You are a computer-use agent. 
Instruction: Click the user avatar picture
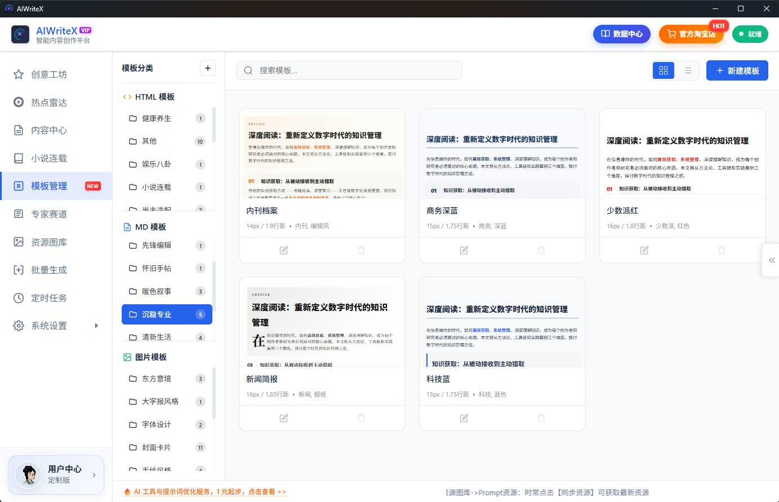click(x=28, y=474)
